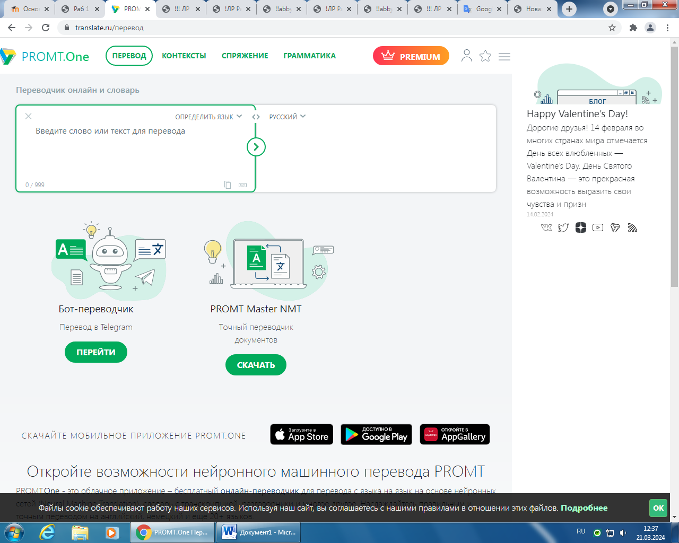Open the user account icon
The image size is (679, 543).
pyautogui.click(x=467, y=56)
